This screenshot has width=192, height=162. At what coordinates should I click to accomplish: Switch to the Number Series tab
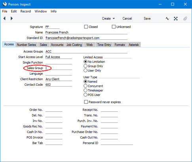click(x=27, y=45)
